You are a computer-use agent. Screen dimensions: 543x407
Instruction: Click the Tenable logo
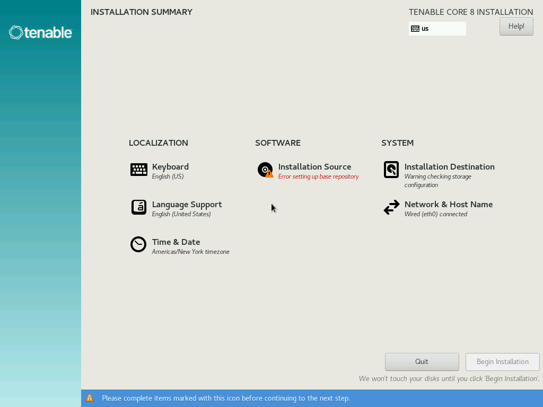[x=40, y=32]
